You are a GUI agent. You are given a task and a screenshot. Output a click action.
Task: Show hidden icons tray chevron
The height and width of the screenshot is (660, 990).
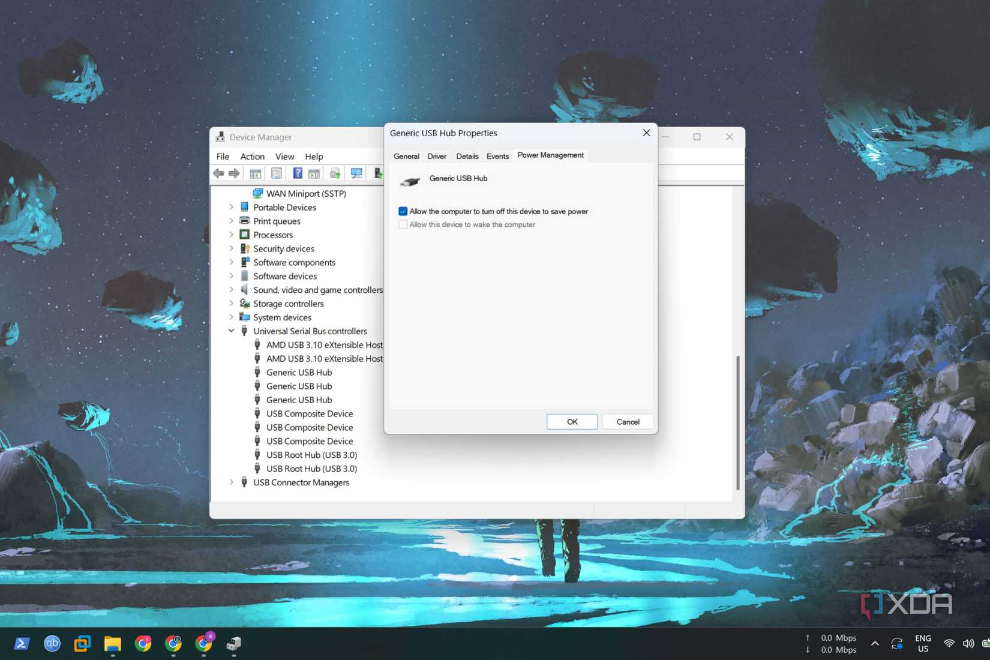(x=875, y=644)
